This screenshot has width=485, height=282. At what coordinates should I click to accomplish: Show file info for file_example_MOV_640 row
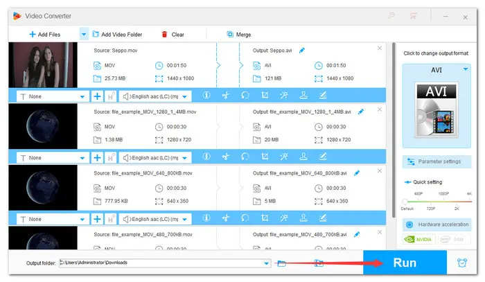206,218
